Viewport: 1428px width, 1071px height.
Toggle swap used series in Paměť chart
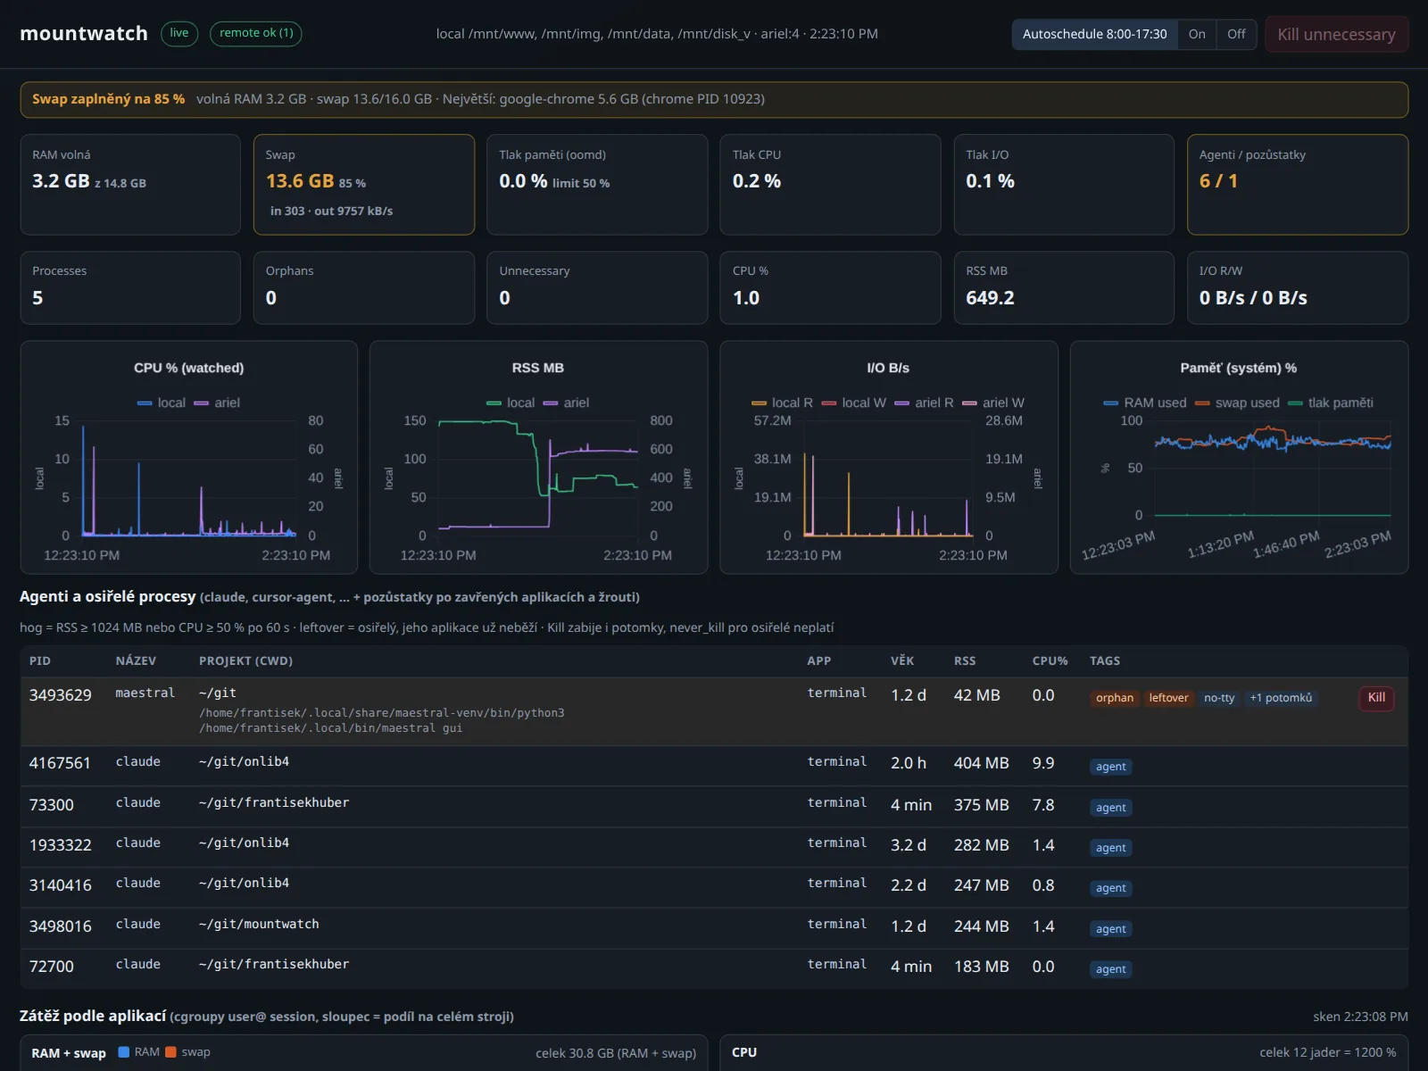(1237, 403)
